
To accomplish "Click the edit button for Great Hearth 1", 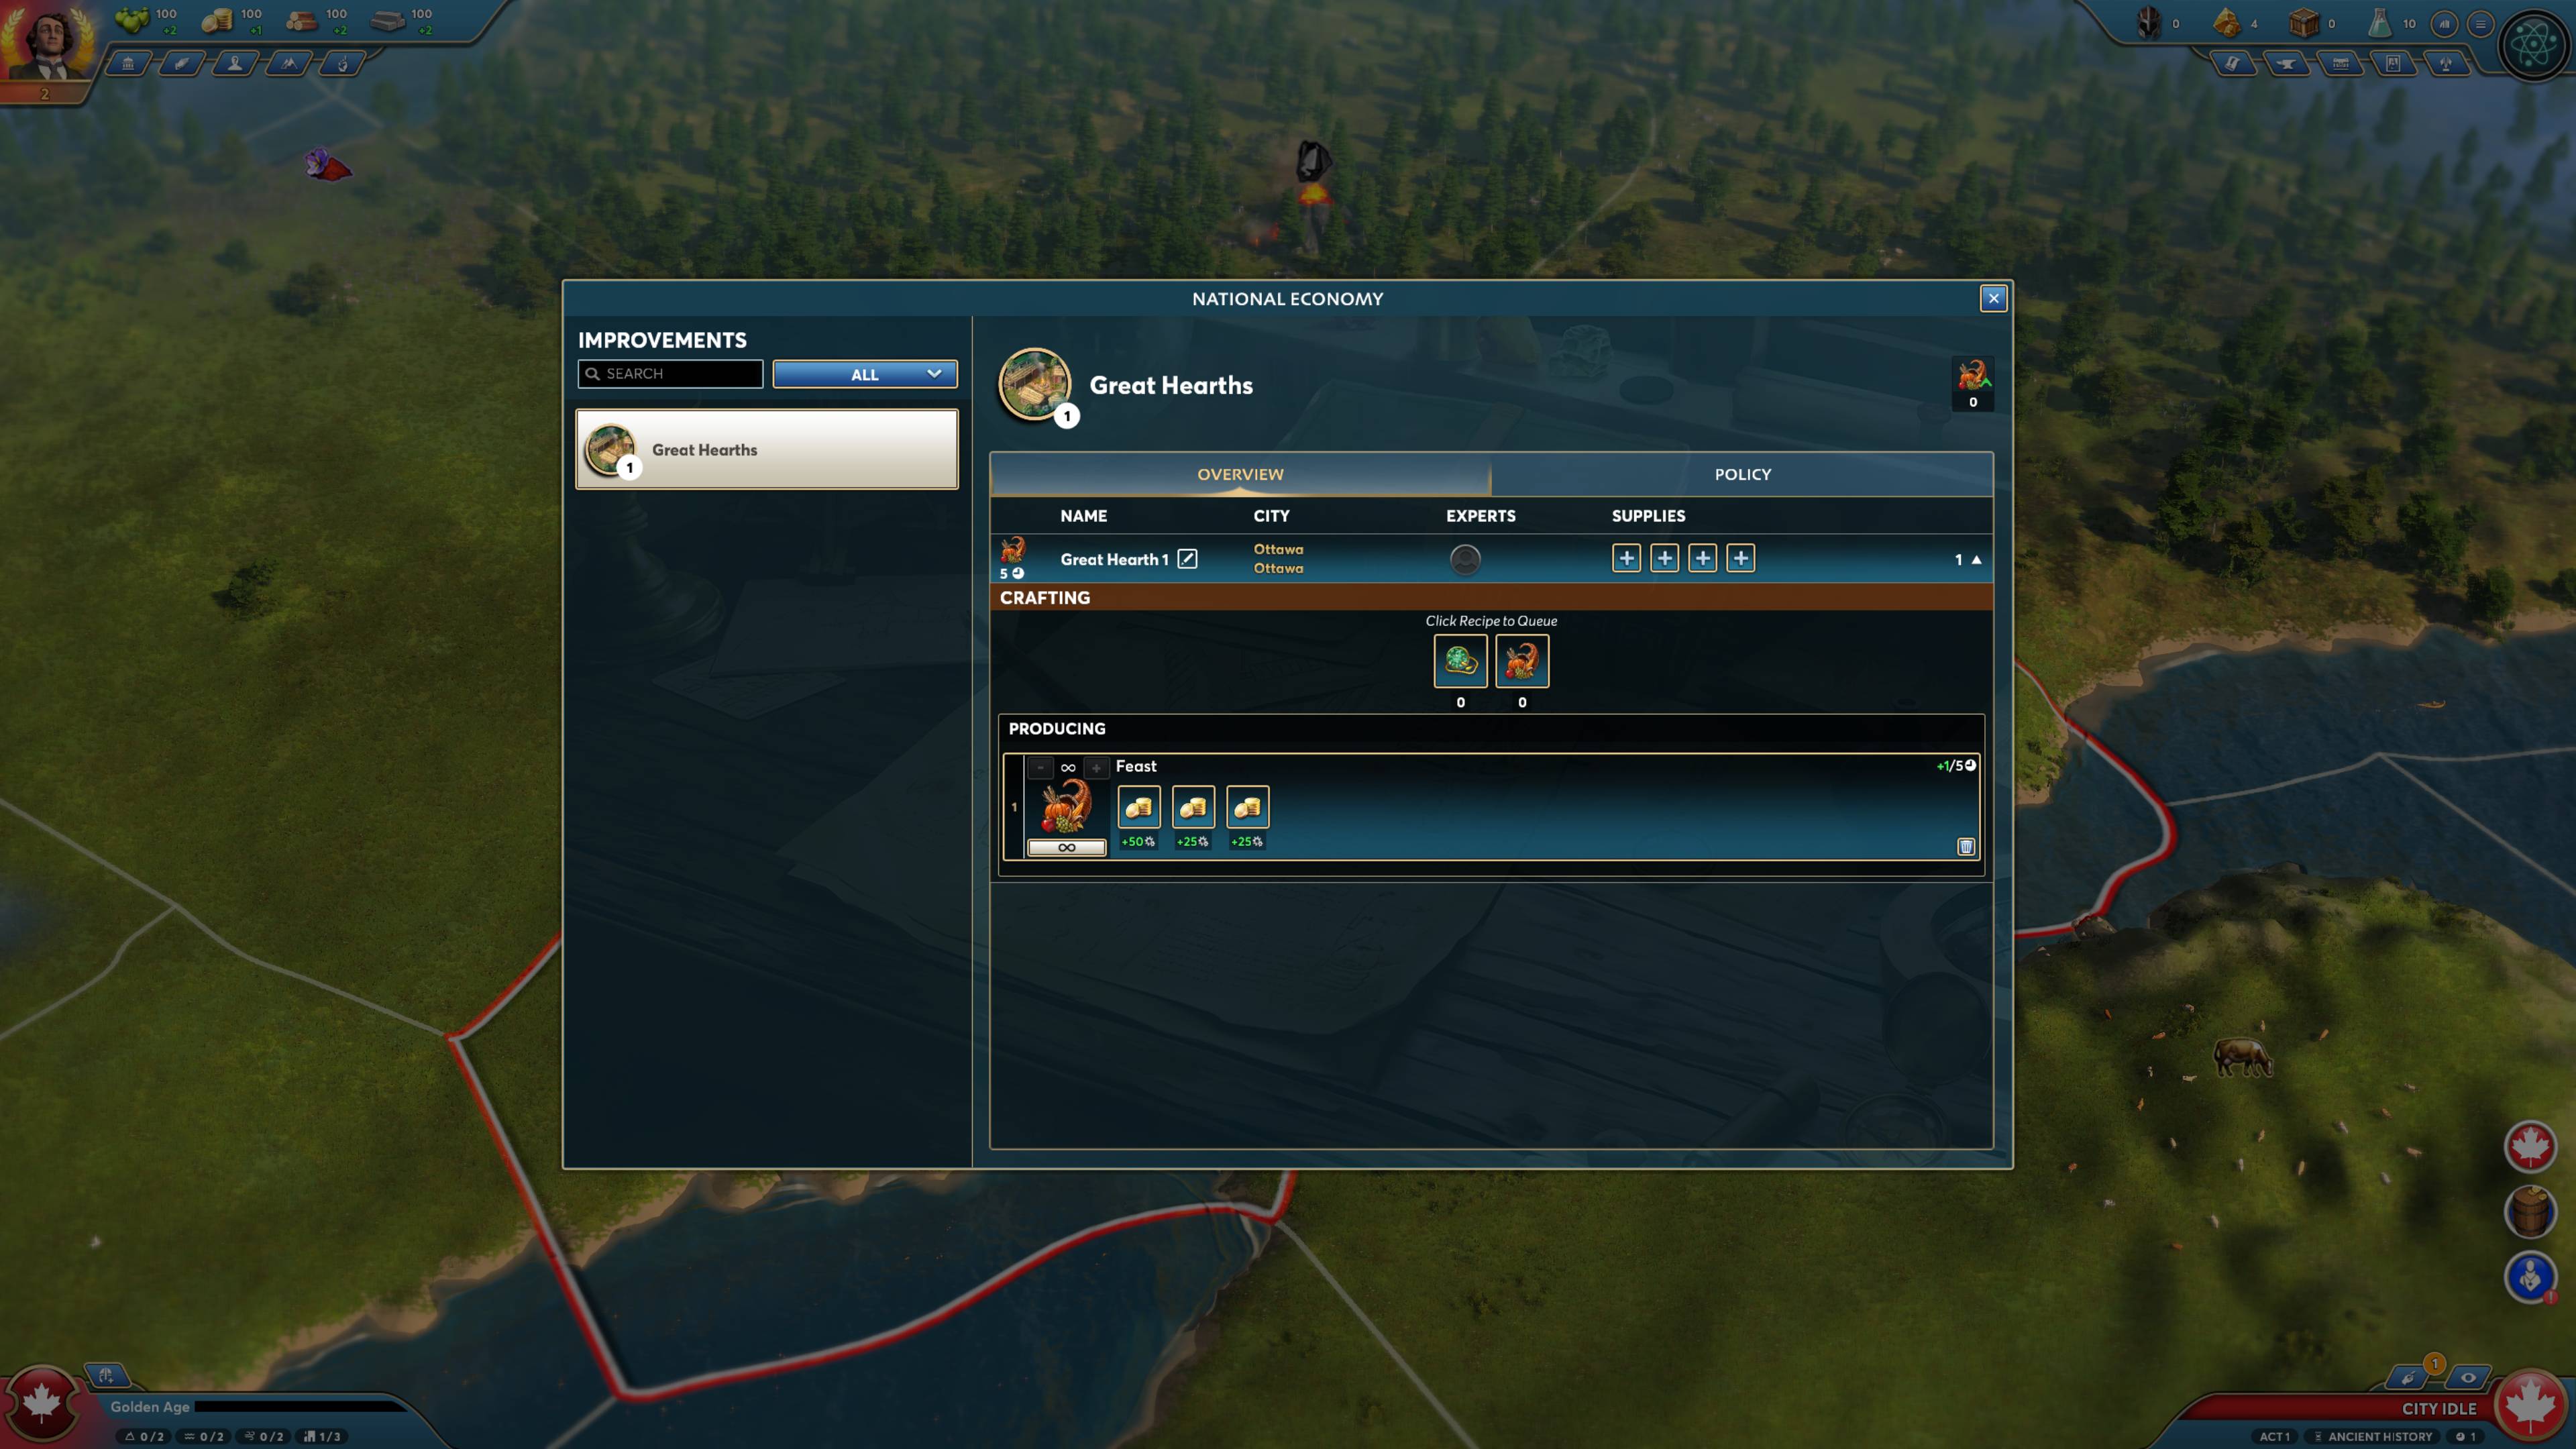I will pos(1187,557).
